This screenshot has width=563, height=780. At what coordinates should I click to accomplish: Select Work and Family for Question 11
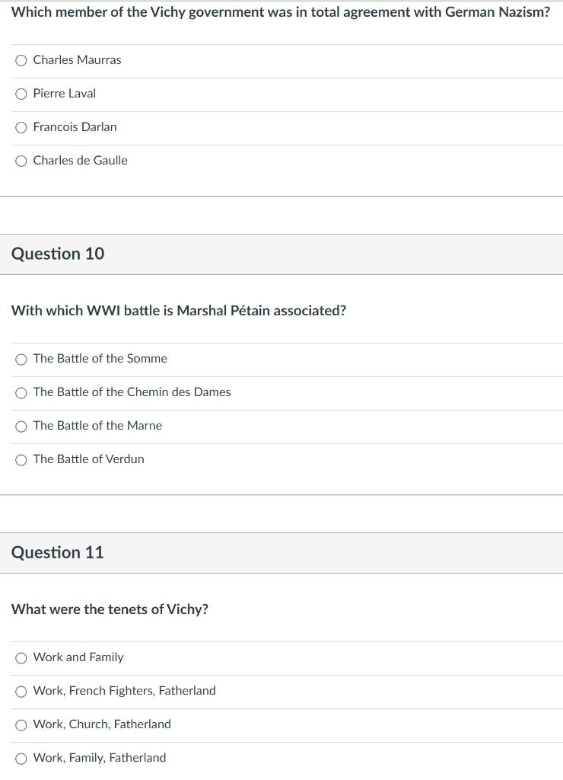coord(21,657)
